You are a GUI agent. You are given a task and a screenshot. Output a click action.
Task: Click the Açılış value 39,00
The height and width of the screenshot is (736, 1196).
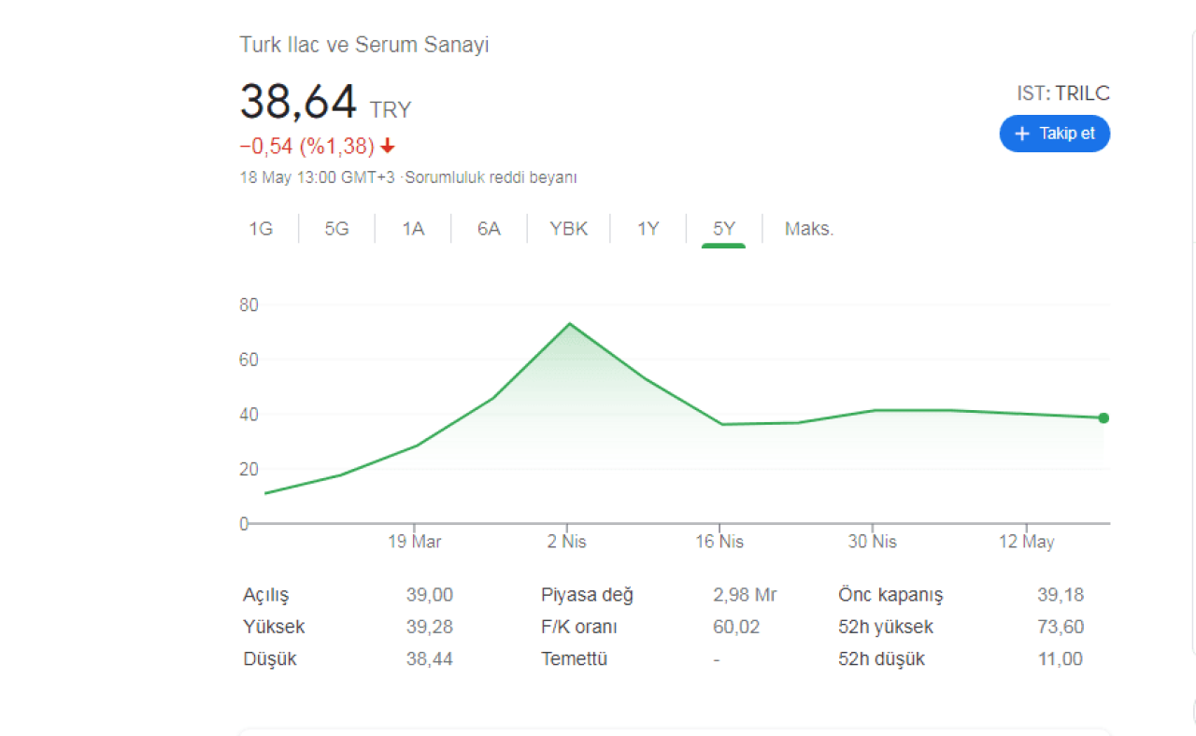pyautogui.click(x=429, y=595)
